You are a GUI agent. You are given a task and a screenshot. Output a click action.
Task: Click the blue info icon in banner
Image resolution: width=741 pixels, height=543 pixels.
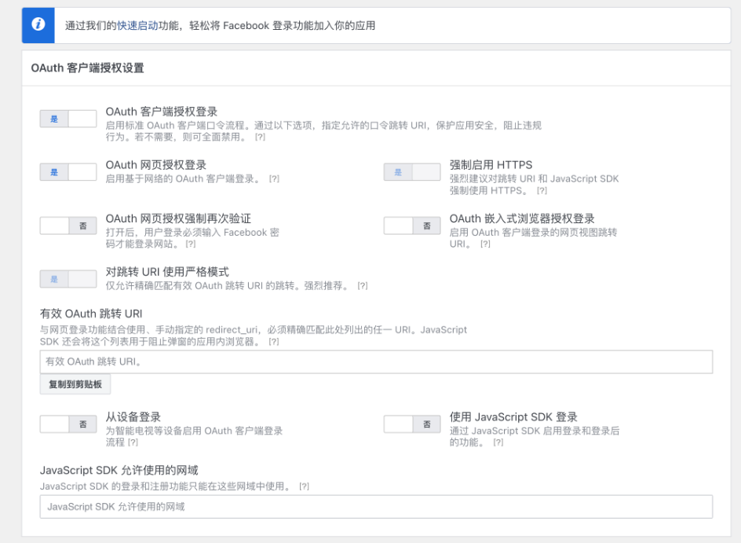38,24
